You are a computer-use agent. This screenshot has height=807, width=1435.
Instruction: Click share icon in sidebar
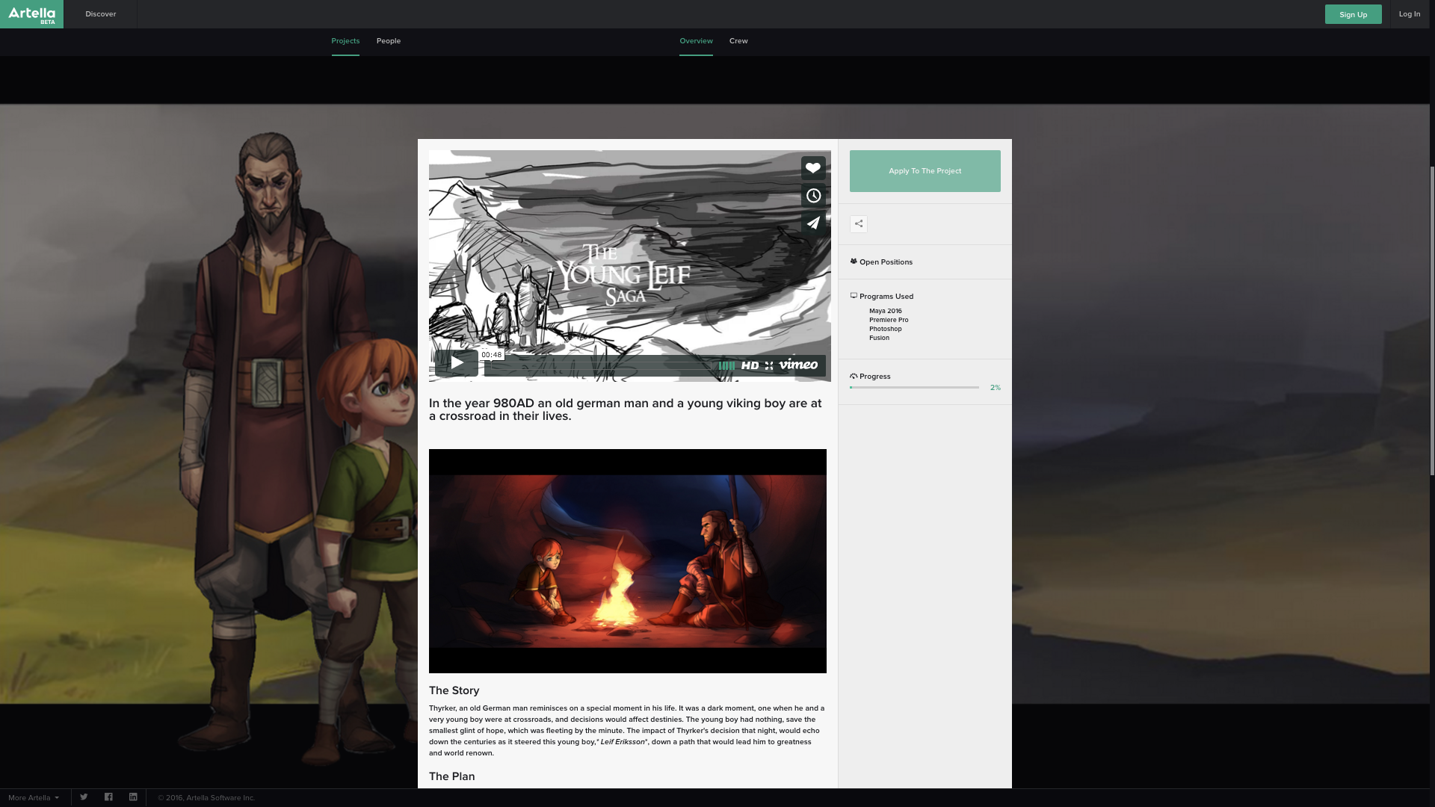click(859, 224)
